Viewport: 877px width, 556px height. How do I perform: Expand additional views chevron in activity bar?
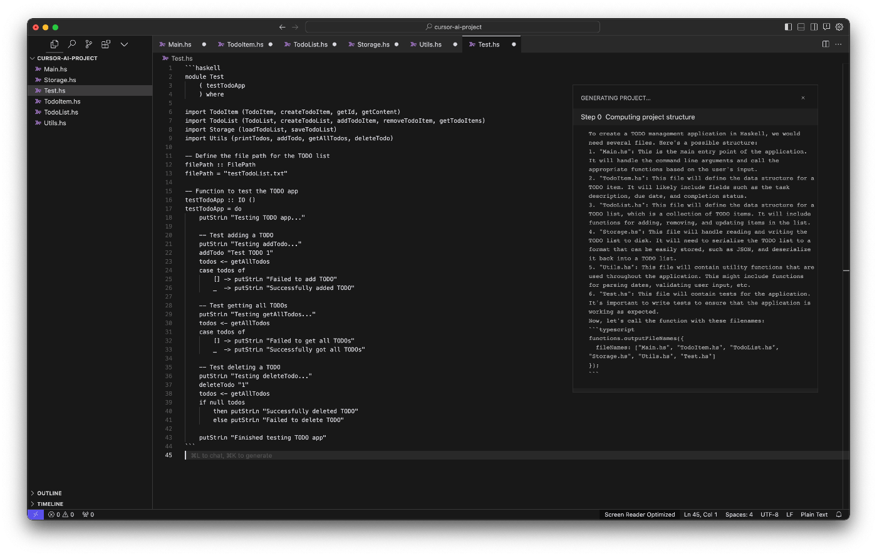click(124, 44)
